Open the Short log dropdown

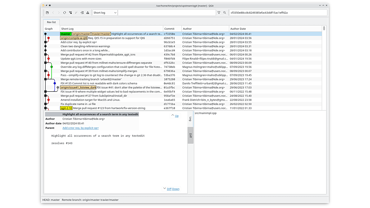tap(105, 13)
